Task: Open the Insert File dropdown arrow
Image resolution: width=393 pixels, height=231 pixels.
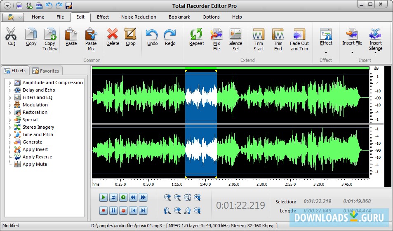Action: pyautogui.click(x=352, y=52)
